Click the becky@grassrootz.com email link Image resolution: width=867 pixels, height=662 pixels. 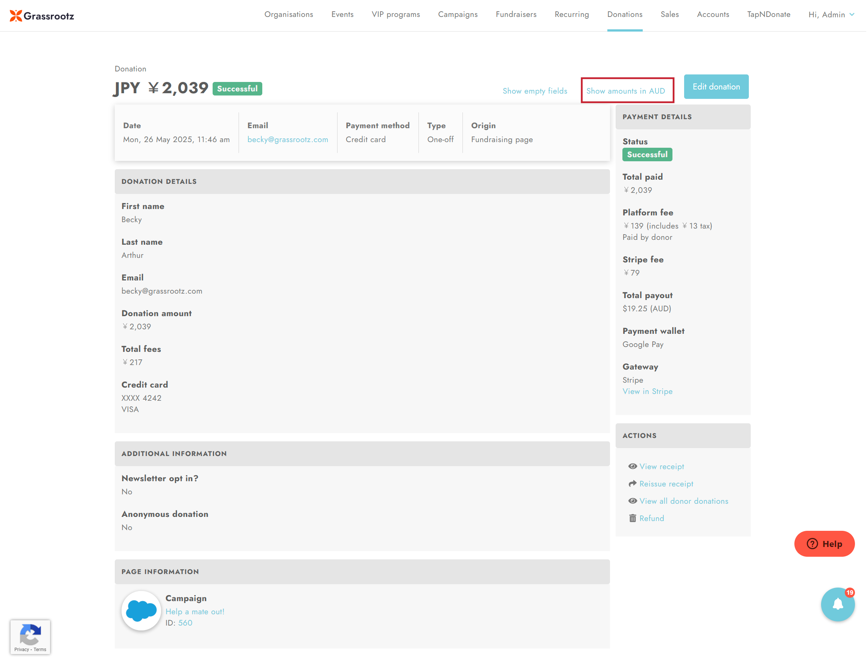click(x=287, y=139)
